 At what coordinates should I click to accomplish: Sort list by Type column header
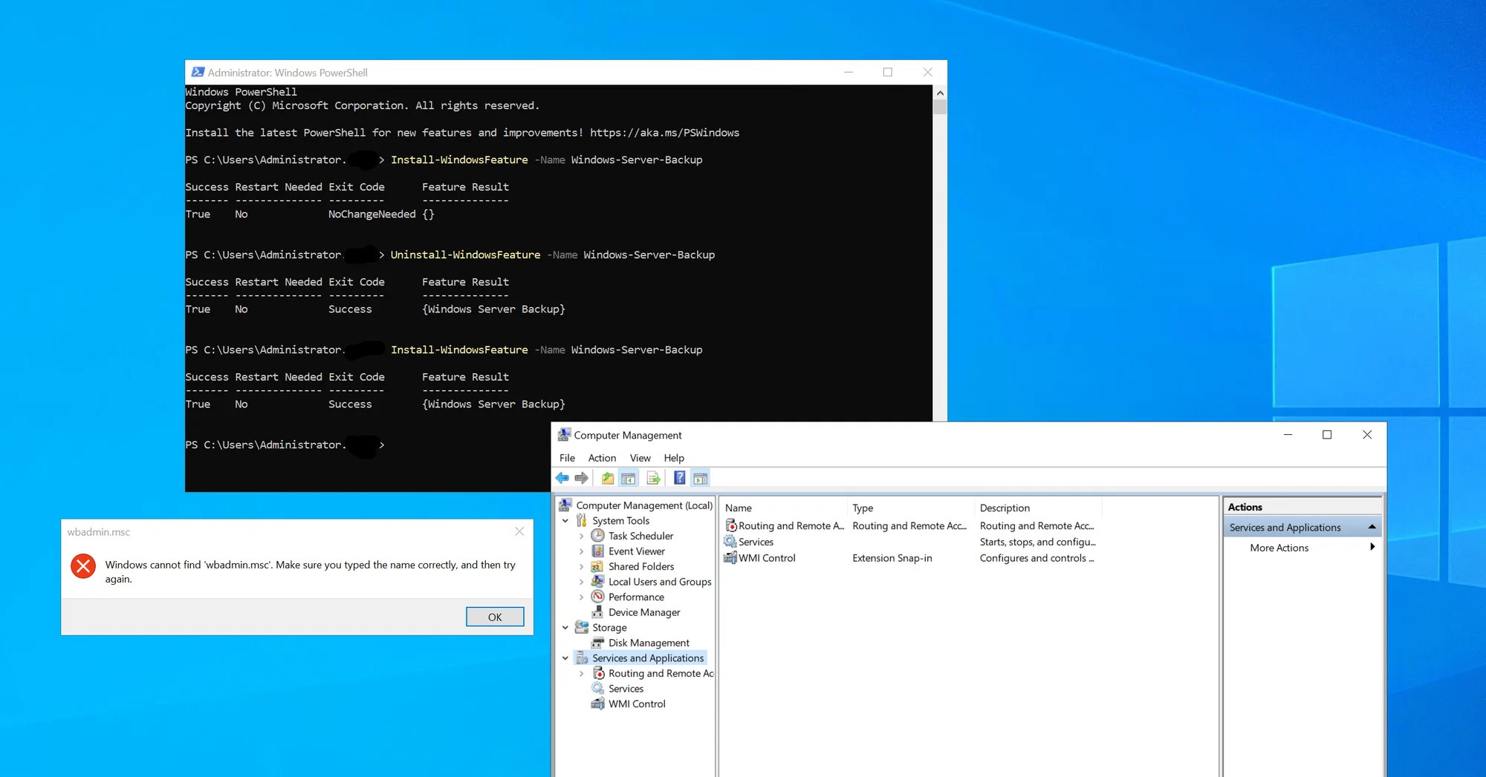910,508
